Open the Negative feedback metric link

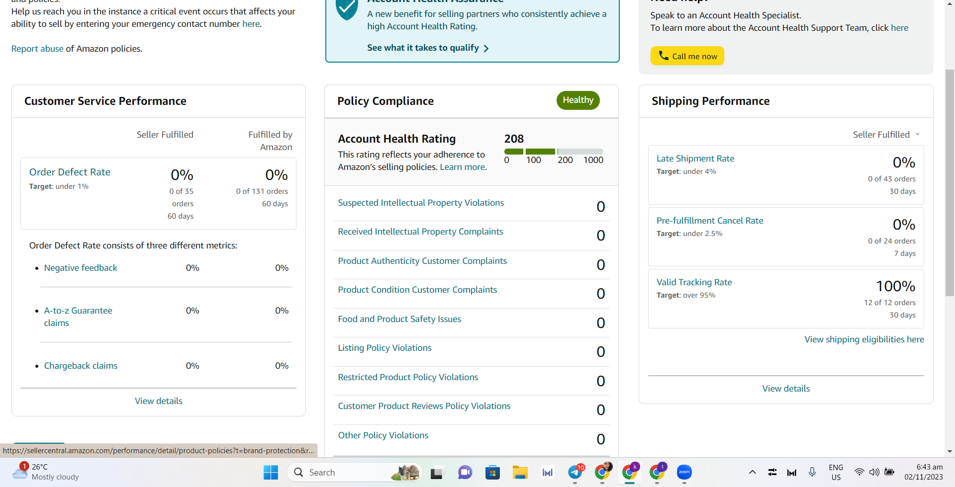click(81, 268)
